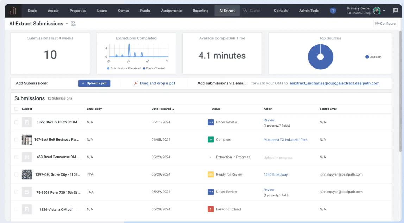Open the notification badge showing 1
The image size is (404, 223).
(x=333, y=11)
